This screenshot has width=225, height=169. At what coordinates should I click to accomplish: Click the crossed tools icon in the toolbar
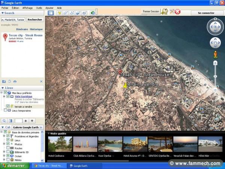[x=172, y=11]
